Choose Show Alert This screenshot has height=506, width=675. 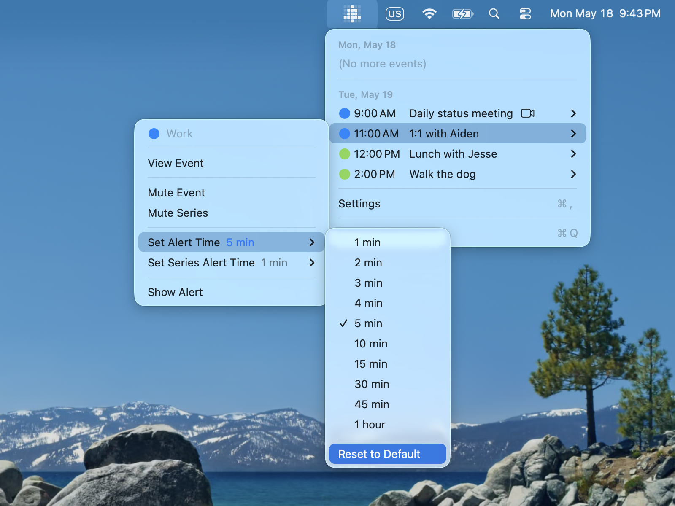pyautogui.click(x=232, y=292)
